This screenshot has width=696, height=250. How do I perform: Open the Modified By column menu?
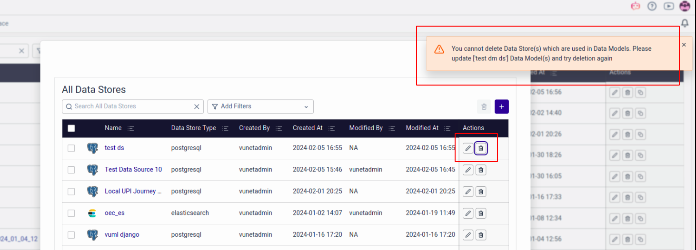pos(392,128)
